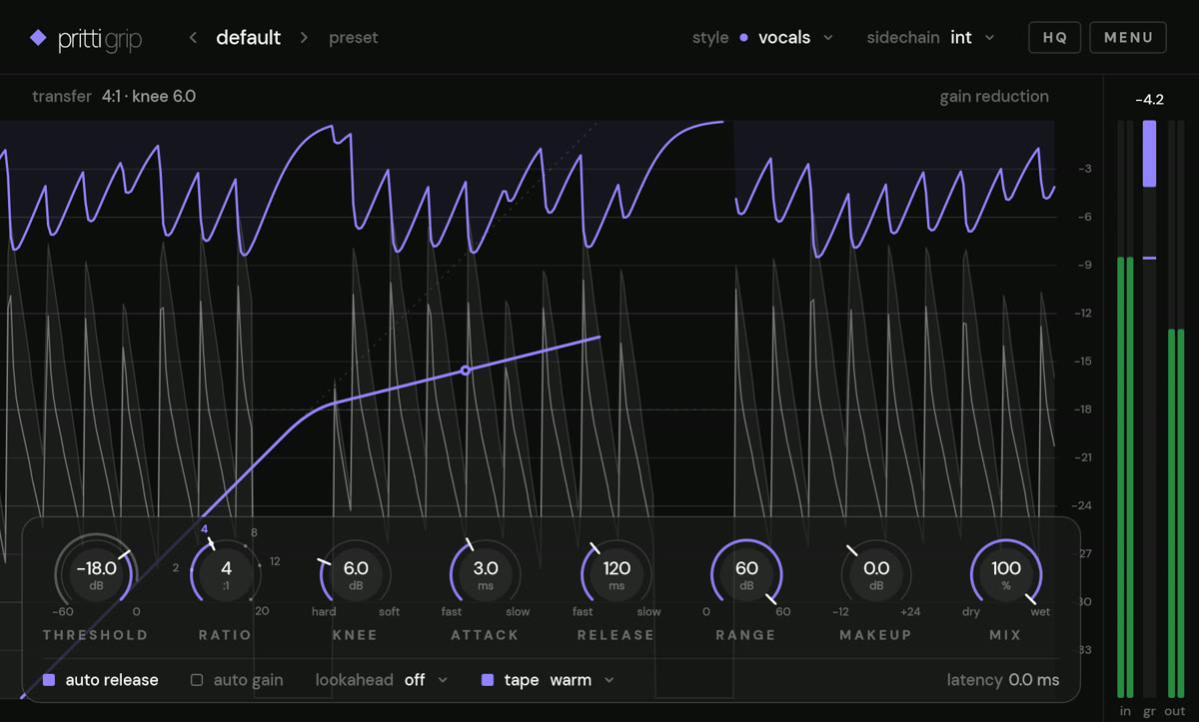The height and width of the screenshot is (722, 1199).
Task: Click the MIX knob
Action: coord(1006,575)
